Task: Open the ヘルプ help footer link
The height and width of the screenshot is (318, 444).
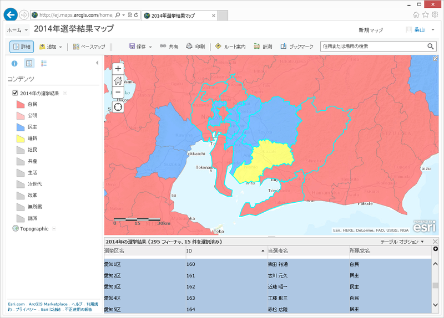Action: pyautogui.click(x=77, y=304)
